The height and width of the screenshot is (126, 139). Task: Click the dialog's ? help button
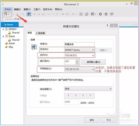point(107,26)
